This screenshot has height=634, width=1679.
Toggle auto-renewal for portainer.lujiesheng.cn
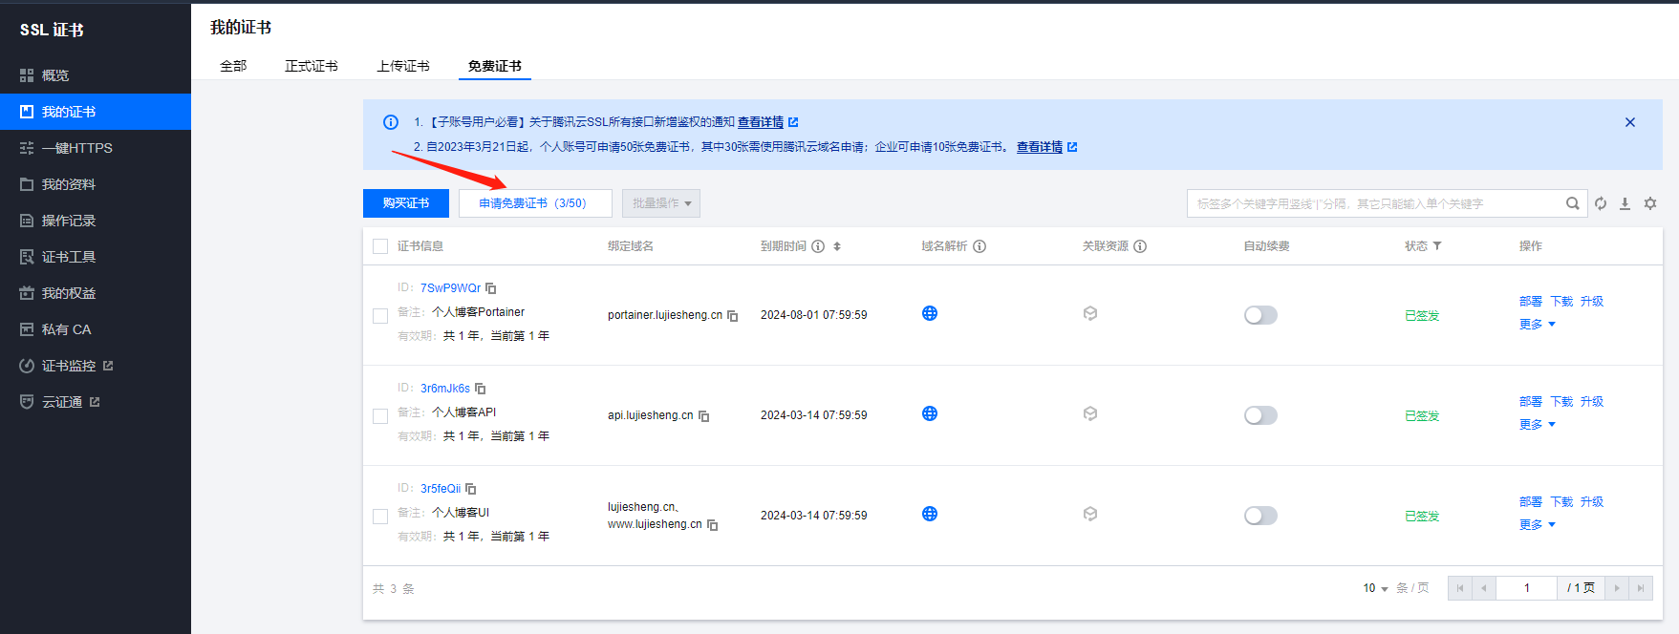tap(1260, 315)
